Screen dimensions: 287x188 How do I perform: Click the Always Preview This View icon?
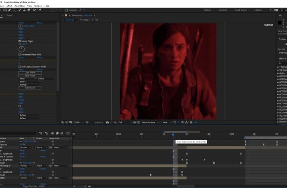(63, 122)
